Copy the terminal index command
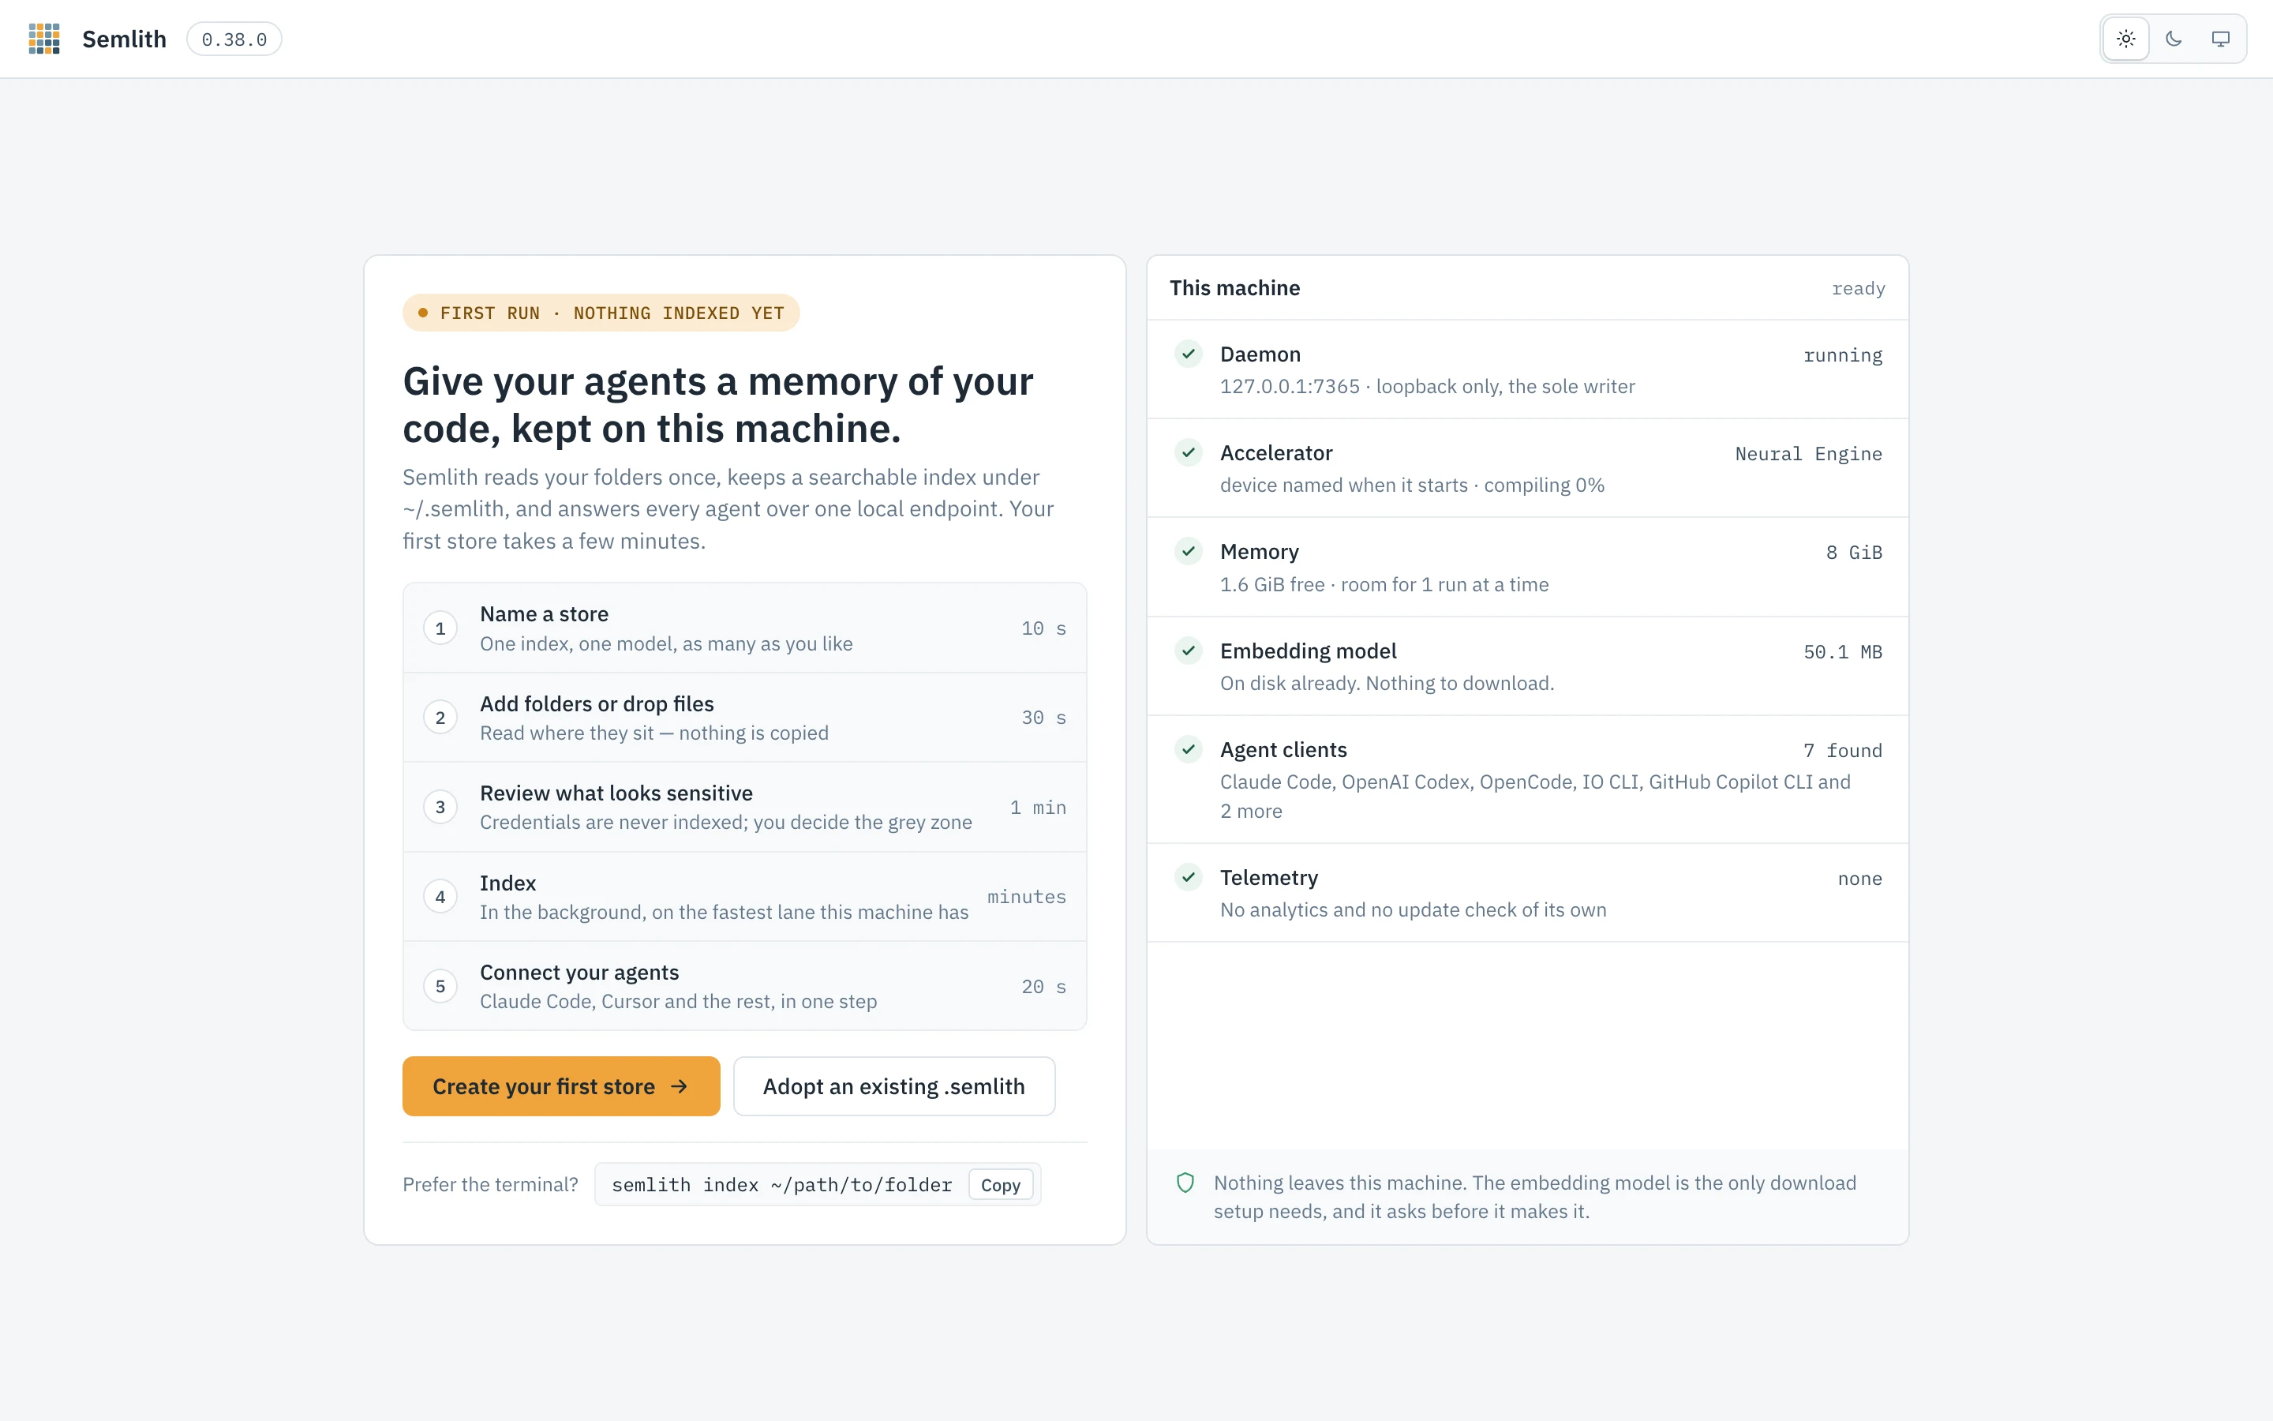The width and height of the screenshot is (2273, 1421). click(x=1000, y=1185)
